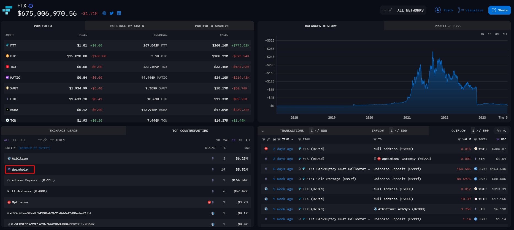The image size is (514, 230).
Task: Select the IN direction filter
Action: point(15,140)
